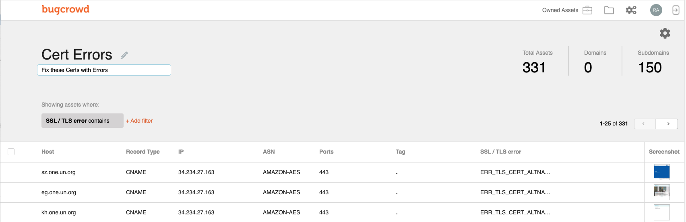Open screenshot thumbnail for eg.one.un.org
The width and height of the screenshot is (686, 222).
[x=661, y=192]
